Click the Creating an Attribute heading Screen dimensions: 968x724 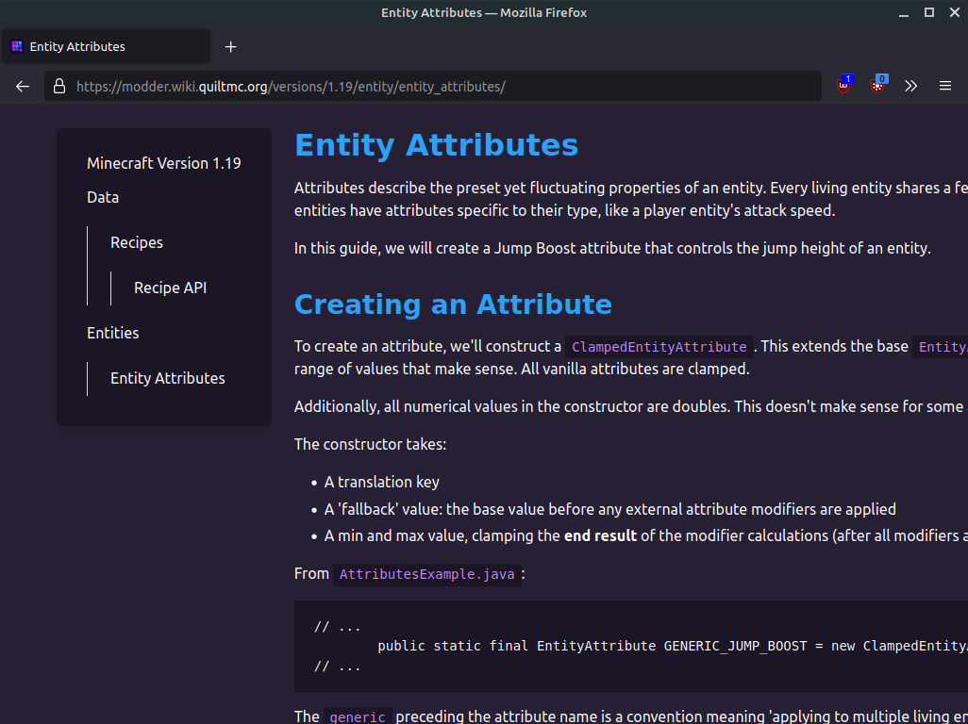point(453,304)
